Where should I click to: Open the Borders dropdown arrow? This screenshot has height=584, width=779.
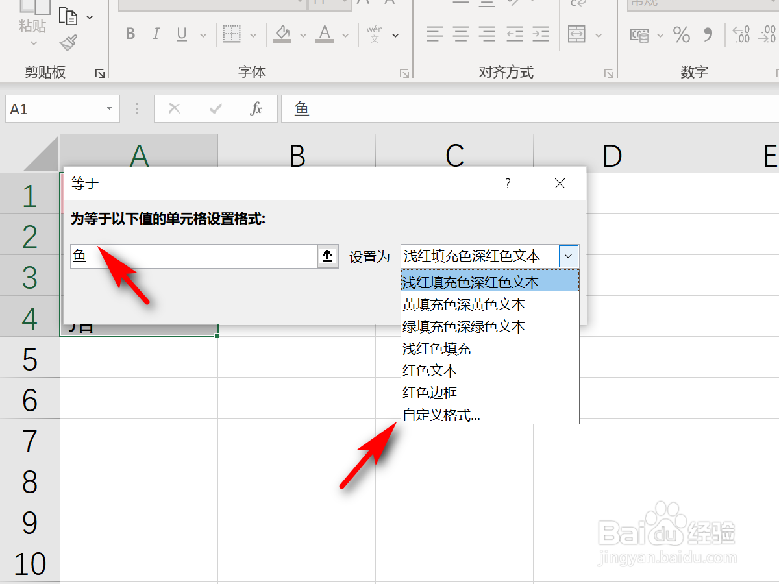[253, 35]
